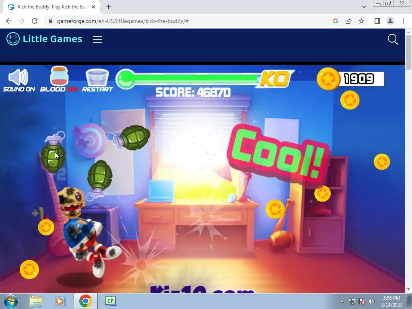The width and height of the screenshot is (412, 309).
Task: Open the C# app on taskbar
Action: tap(110, 301)
